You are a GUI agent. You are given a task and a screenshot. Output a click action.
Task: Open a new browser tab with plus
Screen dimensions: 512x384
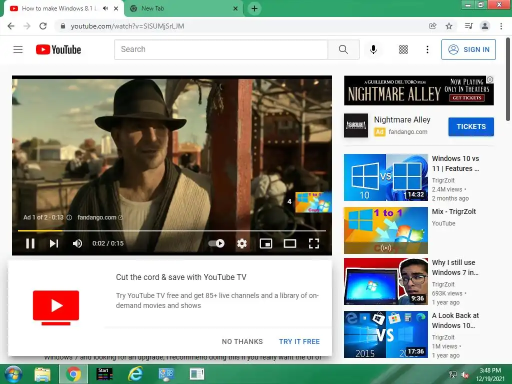click(x=254, y=8)
